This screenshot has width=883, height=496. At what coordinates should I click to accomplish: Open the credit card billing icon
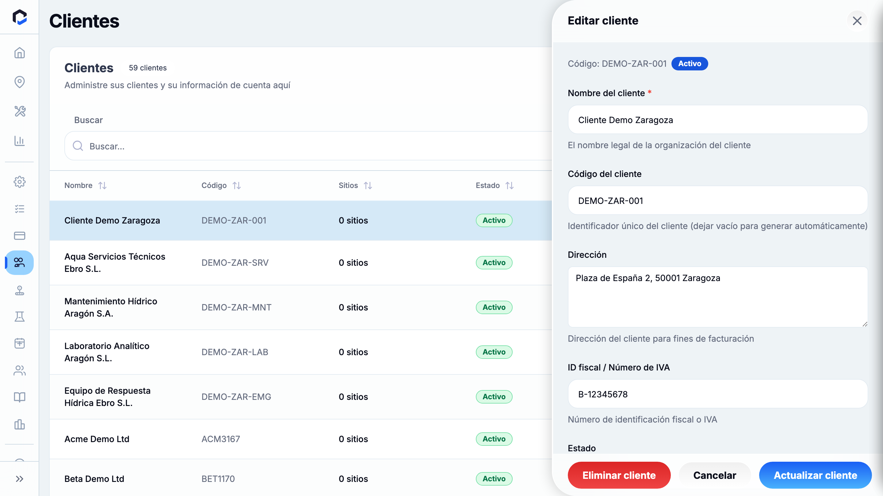click(x=20, y=235)
